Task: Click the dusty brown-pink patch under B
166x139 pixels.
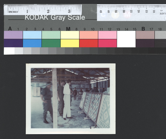Action: 145,35
